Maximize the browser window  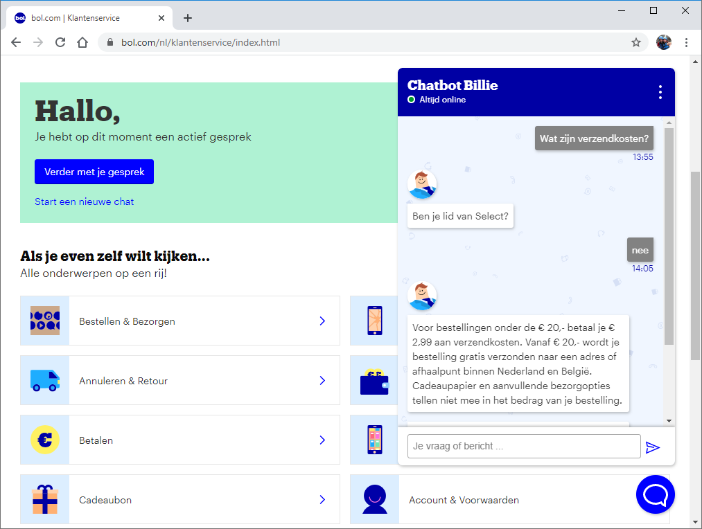[653, 10]
